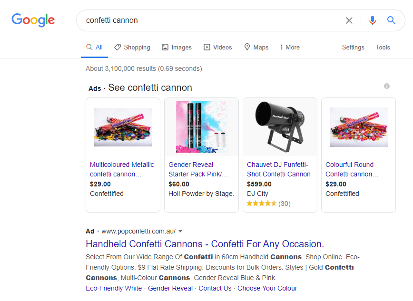
Task: Open the Settings menu
Action: pos(353,48)
